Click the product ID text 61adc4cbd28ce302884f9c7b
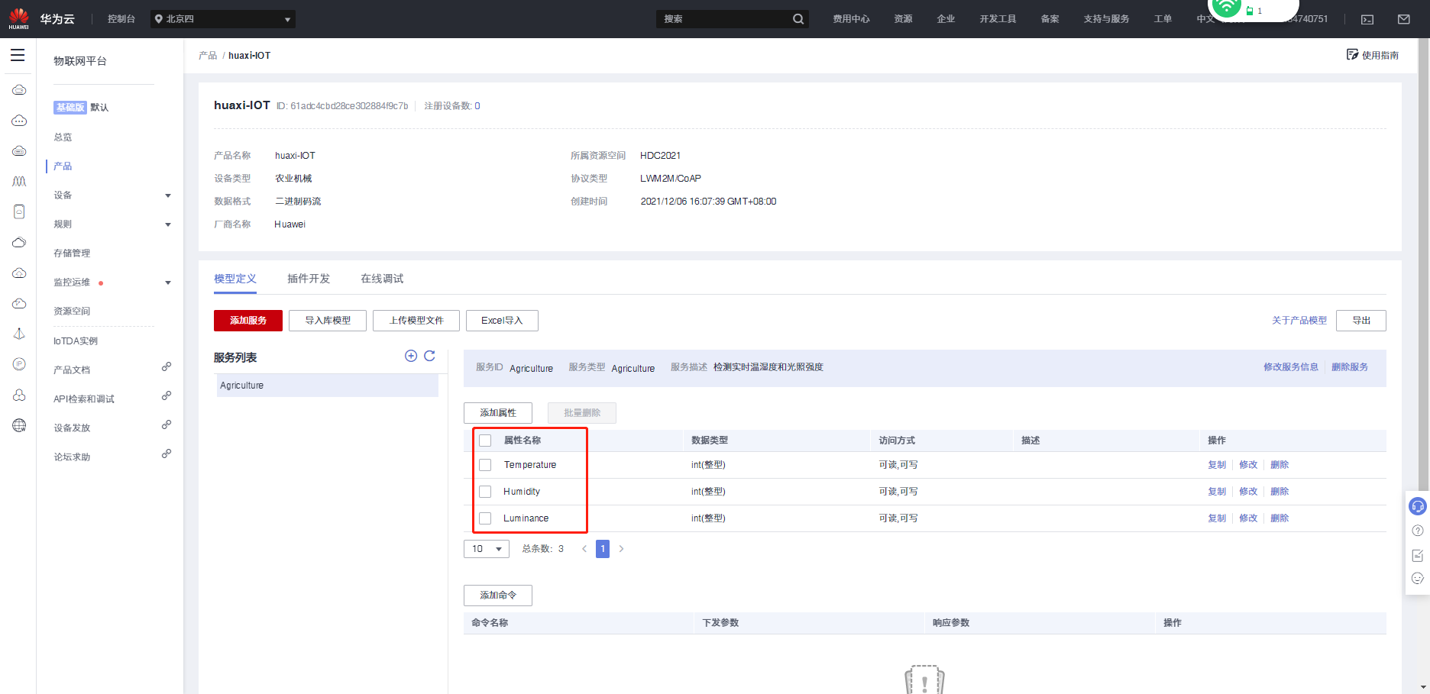Viewport: 1430px width, 694px height. tap(349, 106)
